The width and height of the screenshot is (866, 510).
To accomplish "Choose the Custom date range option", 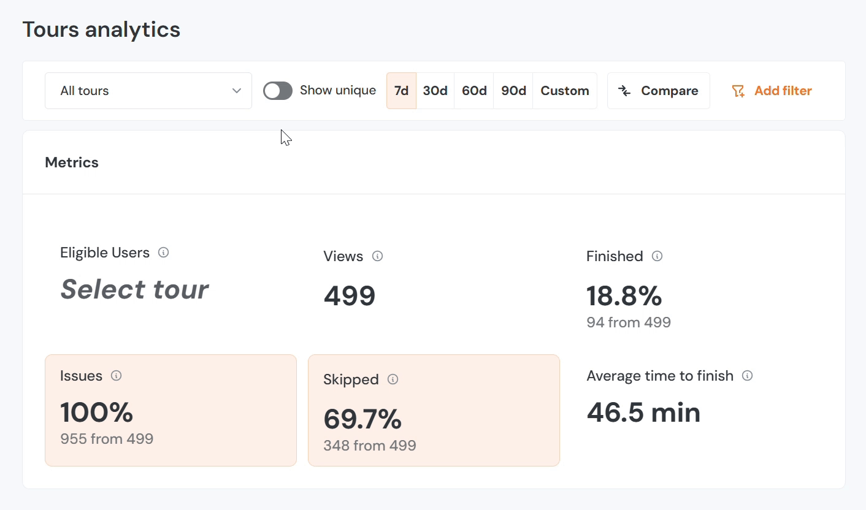I will click(564, 91).
